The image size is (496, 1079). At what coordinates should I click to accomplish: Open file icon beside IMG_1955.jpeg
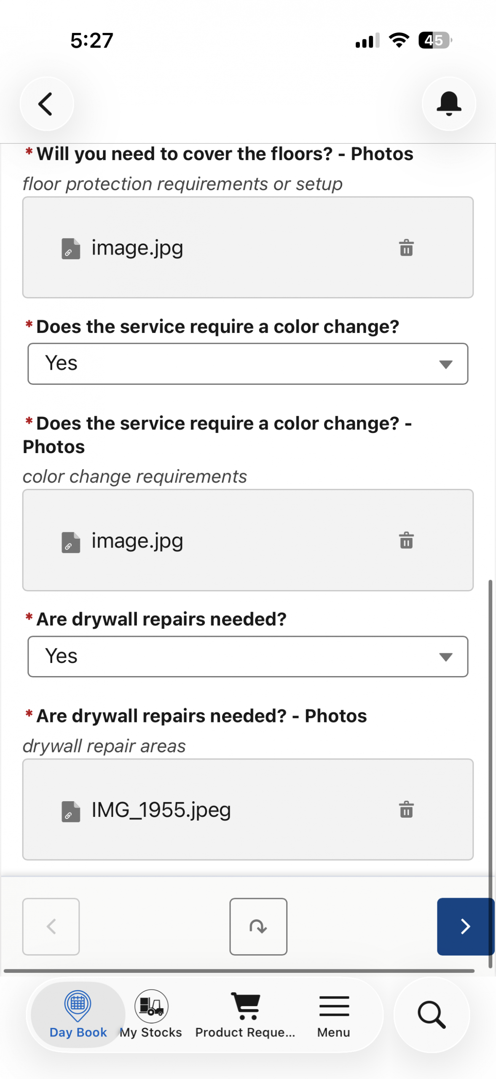tap(71, 811)
